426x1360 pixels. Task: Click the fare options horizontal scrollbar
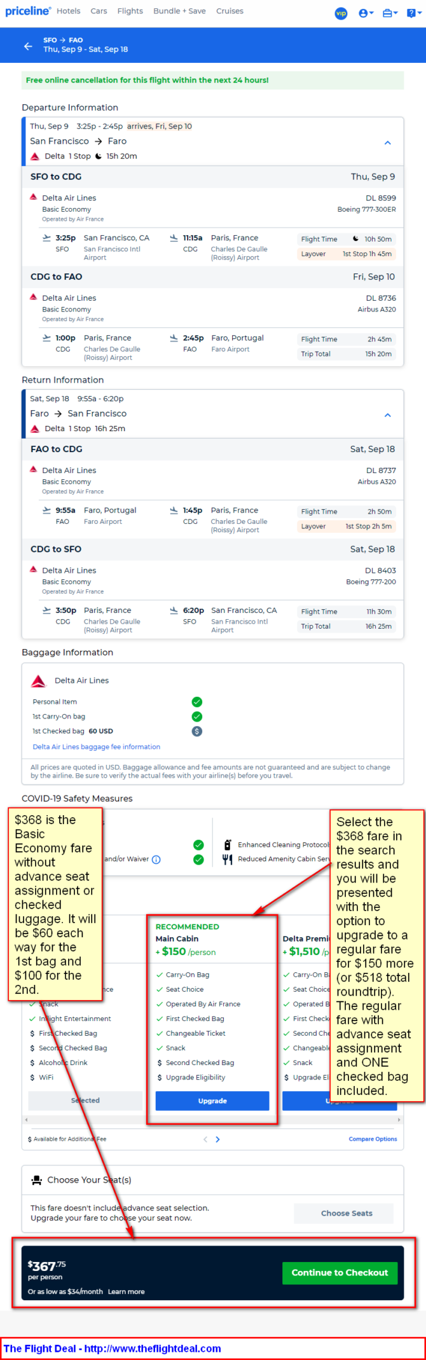click(212, 1119)
